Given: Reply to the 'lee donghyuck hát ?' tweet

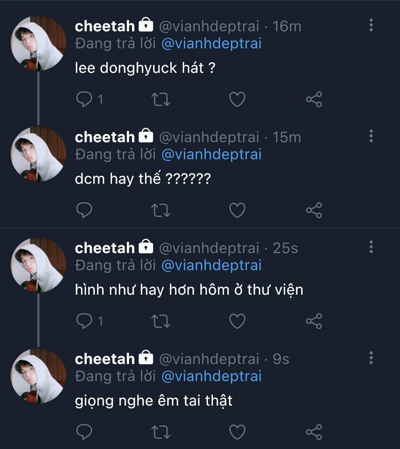Looking at the screenshot, I should tap(84, 99).
